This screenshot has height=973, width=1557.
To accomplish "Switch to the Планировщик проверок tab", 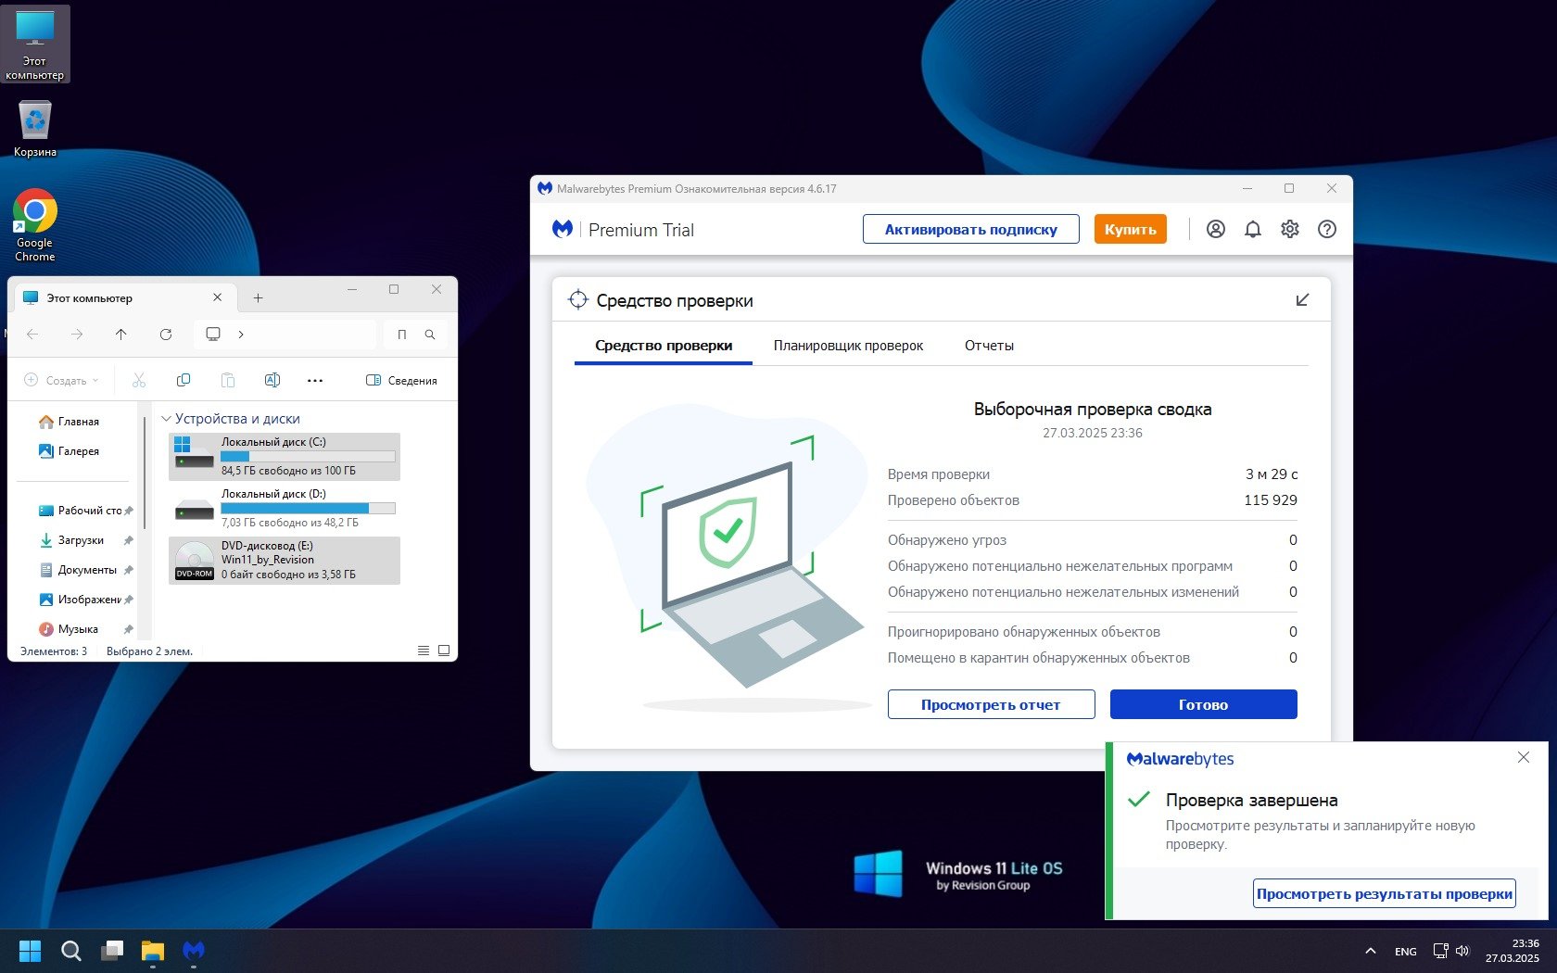I will (x=848, y=346).
